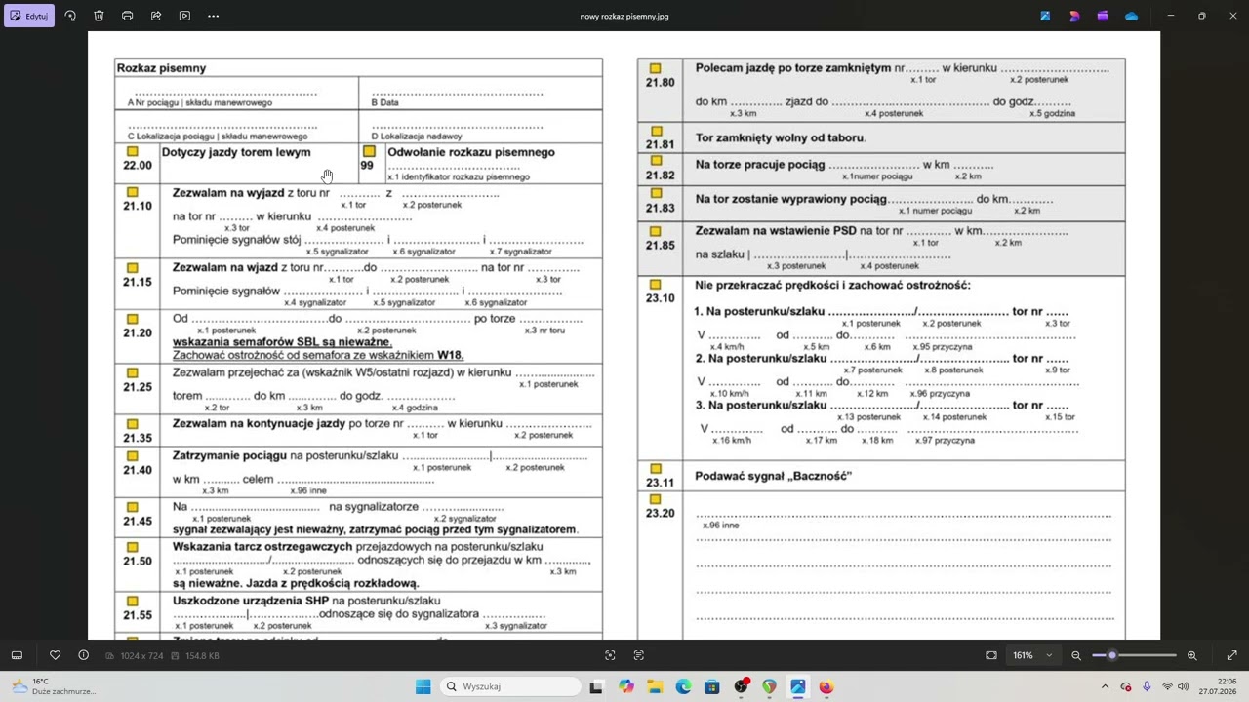Zoom in with the plus magnifier
The image size is (1249, 702).
pos(1191,655)
